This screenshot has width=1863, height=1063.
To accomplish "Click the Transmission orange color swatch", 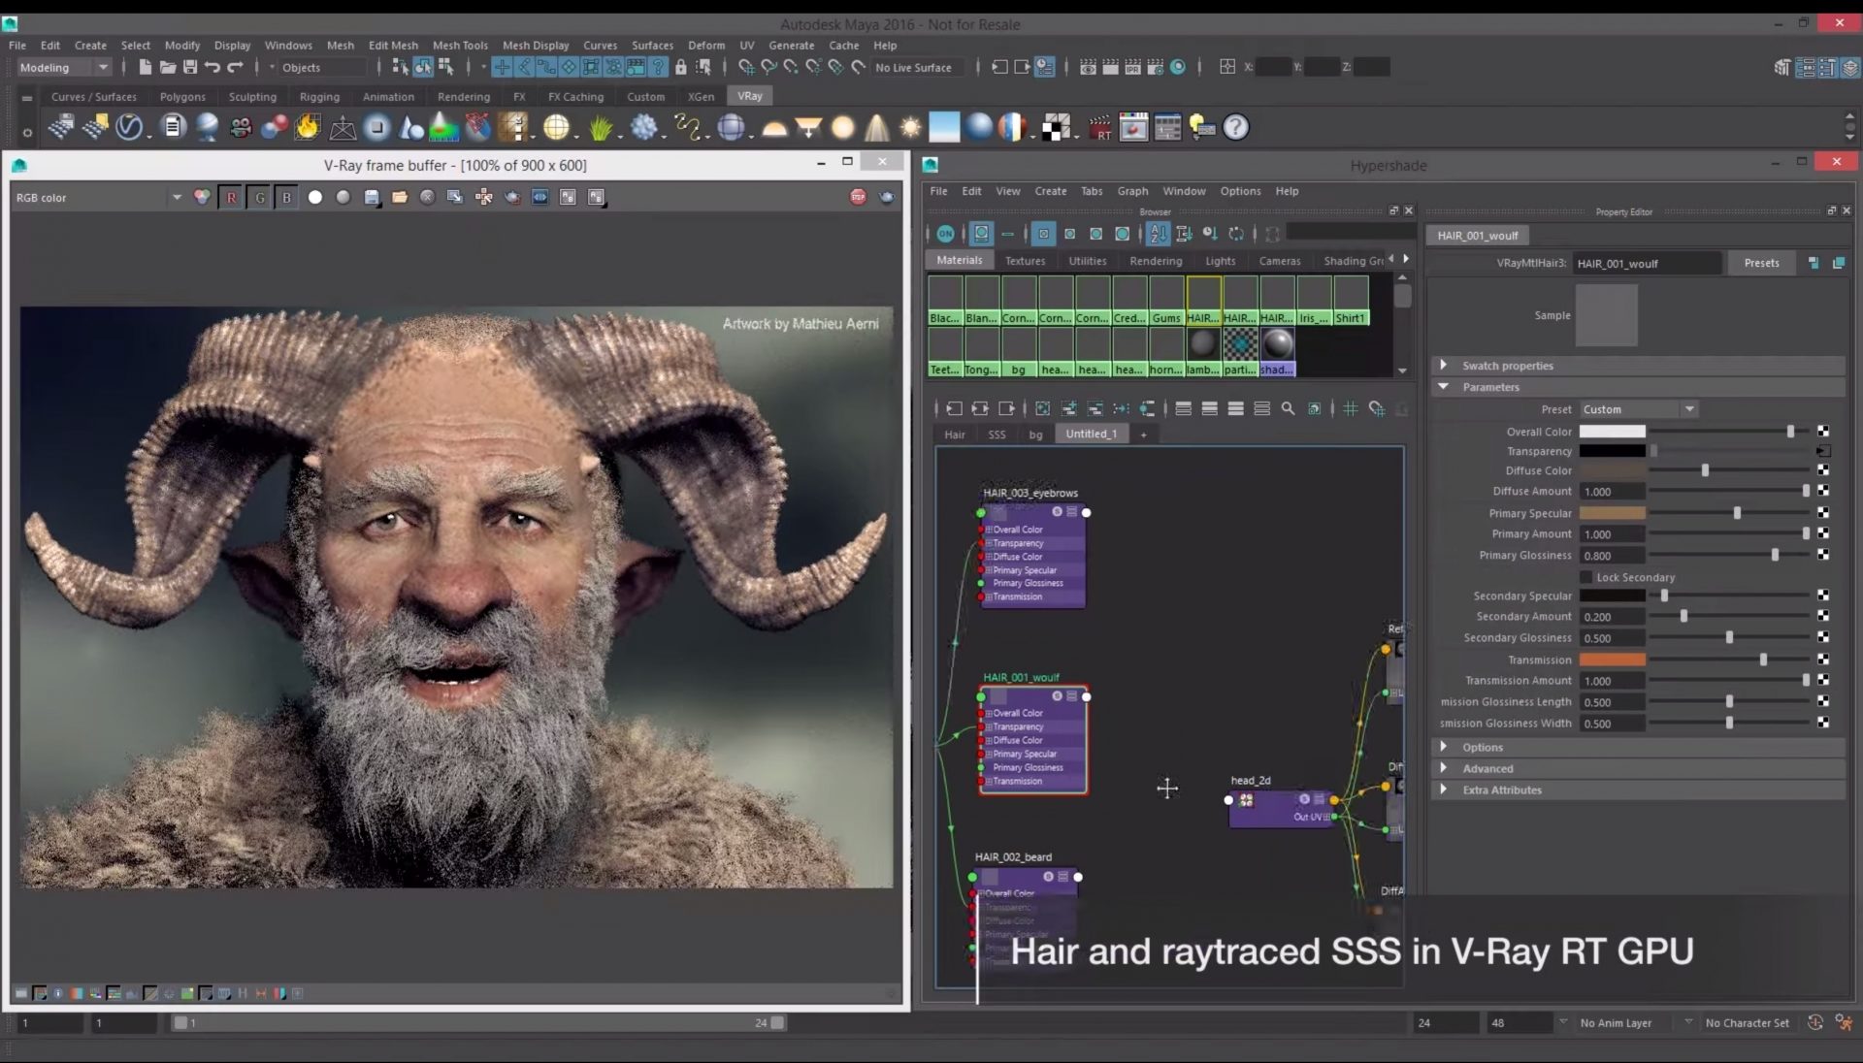I will (1612, 660).
